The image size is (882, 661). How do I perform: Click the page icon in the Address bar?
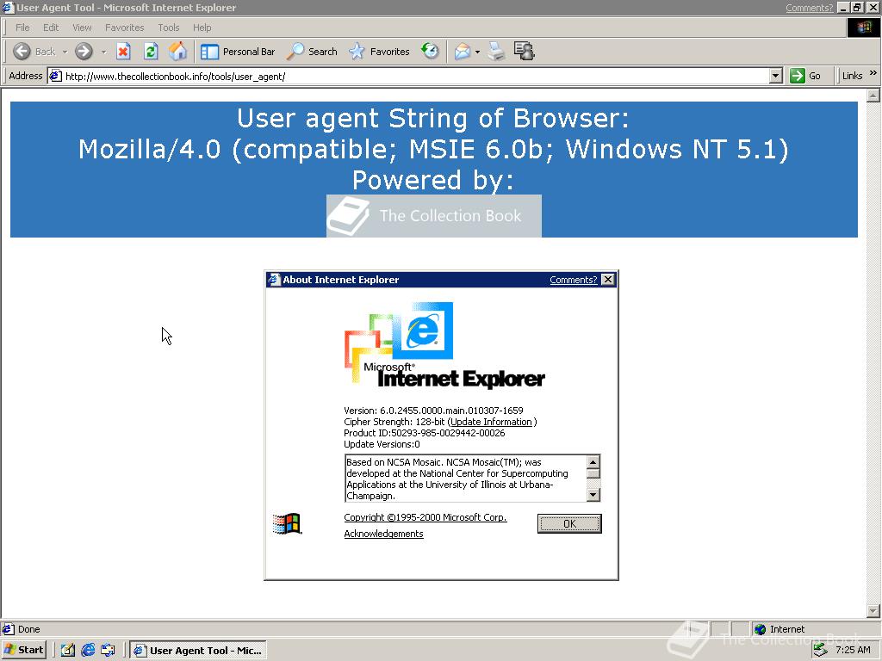coord(55,76)
